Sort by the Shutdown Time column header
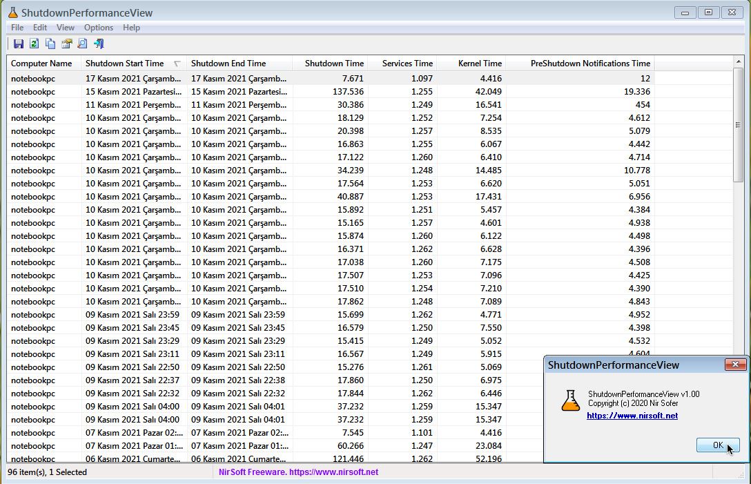The height and width of the screenshot is (484, 751). click(330, 64)
